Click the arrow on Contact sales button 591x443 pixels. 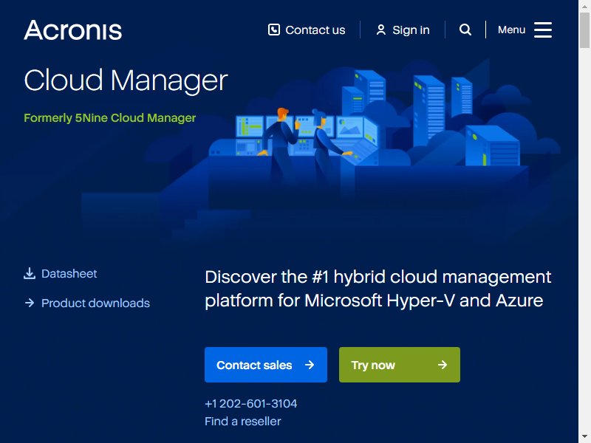(310, 365)
